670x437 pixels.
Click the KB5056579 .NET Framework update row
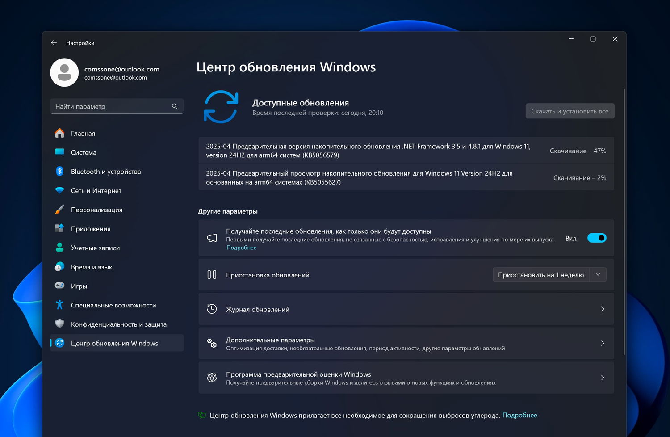[406, 151]
